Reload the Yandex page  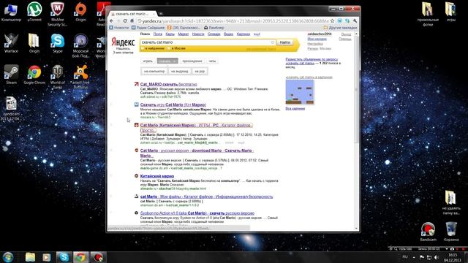(x=125, y=21)
